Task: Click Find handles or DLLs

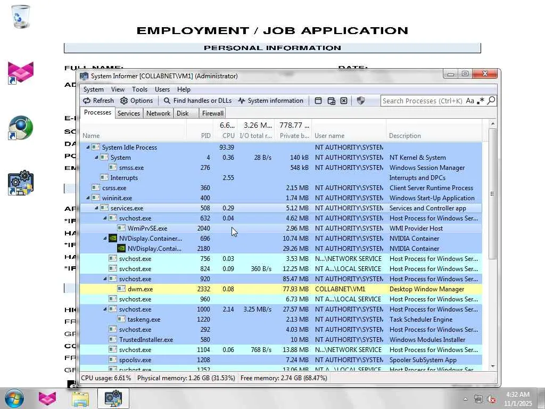Action: [x=197, y=101]
